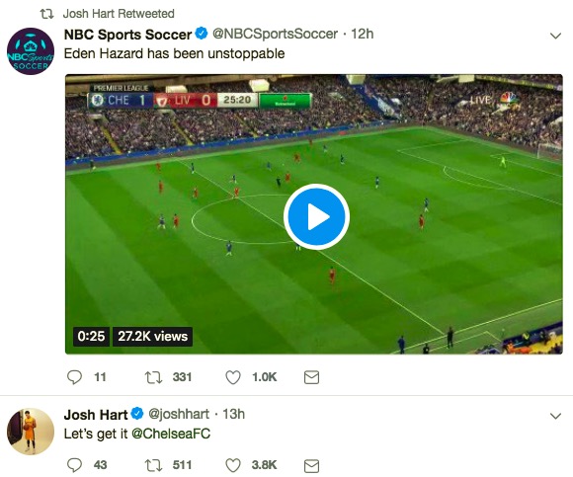The image size is (573, 477).
Task: Open options chevron on NBC Sports tweet
Action: click(555, 36)
